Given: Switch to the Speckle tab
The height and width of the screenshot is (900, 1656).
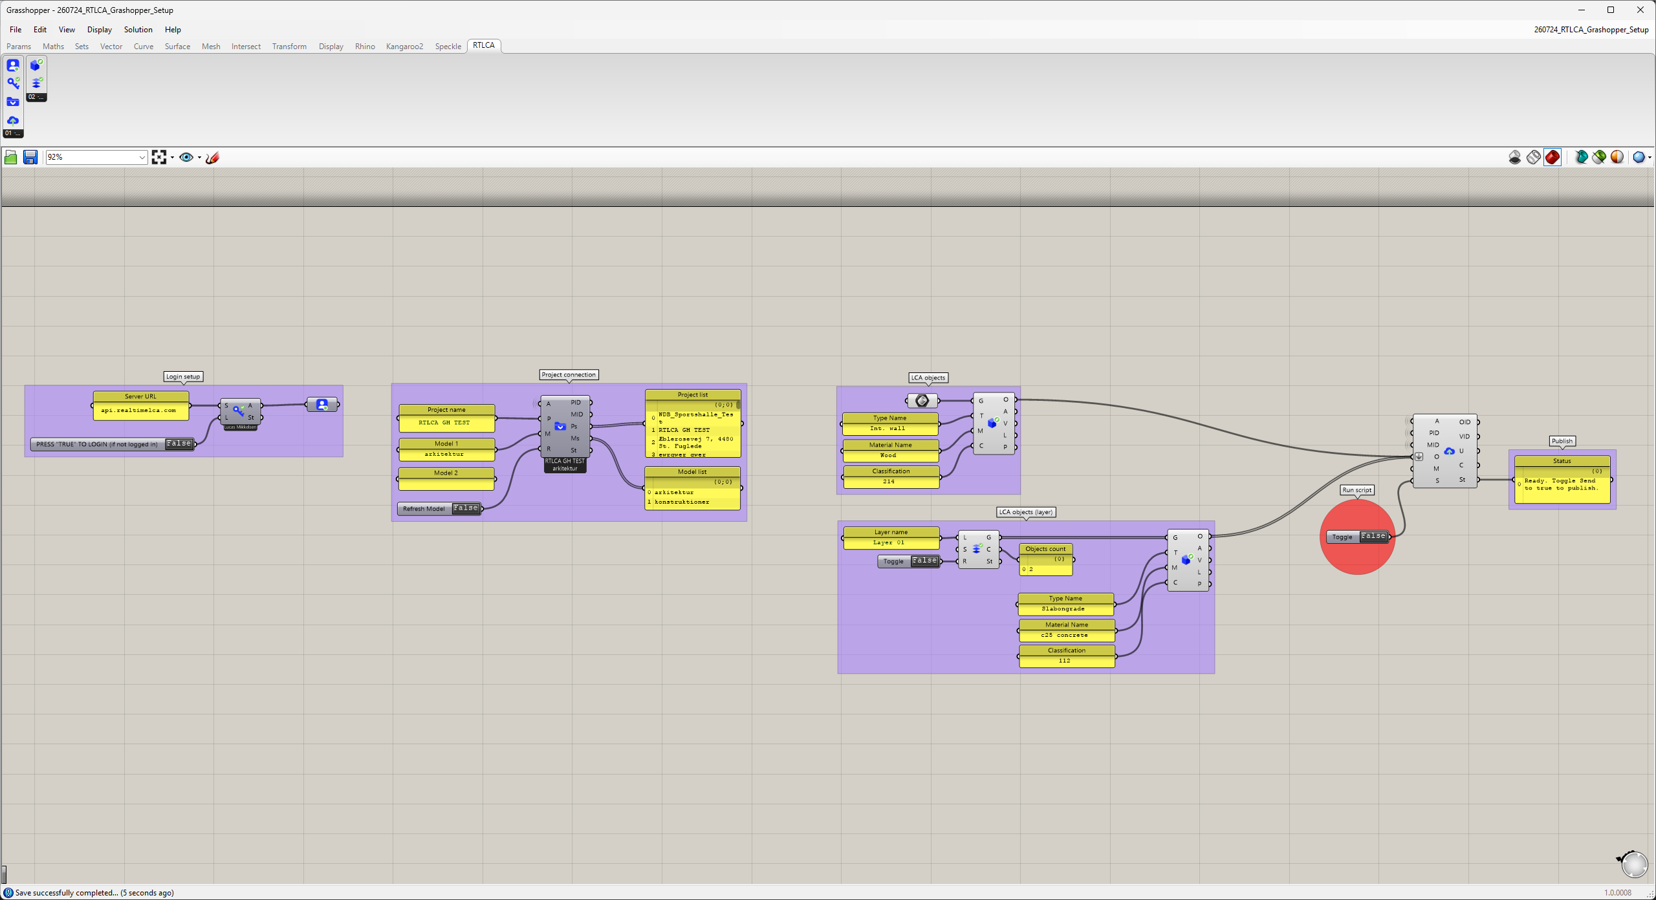Looking at the screenshot, I should 448,47.
